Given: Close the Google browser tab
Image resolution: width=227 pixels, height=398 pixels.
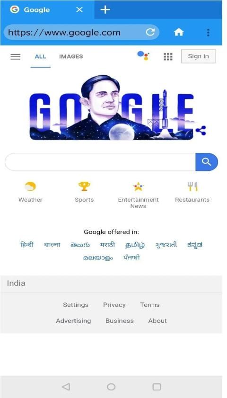Looking at the screenshot, I should pos(79,10).
